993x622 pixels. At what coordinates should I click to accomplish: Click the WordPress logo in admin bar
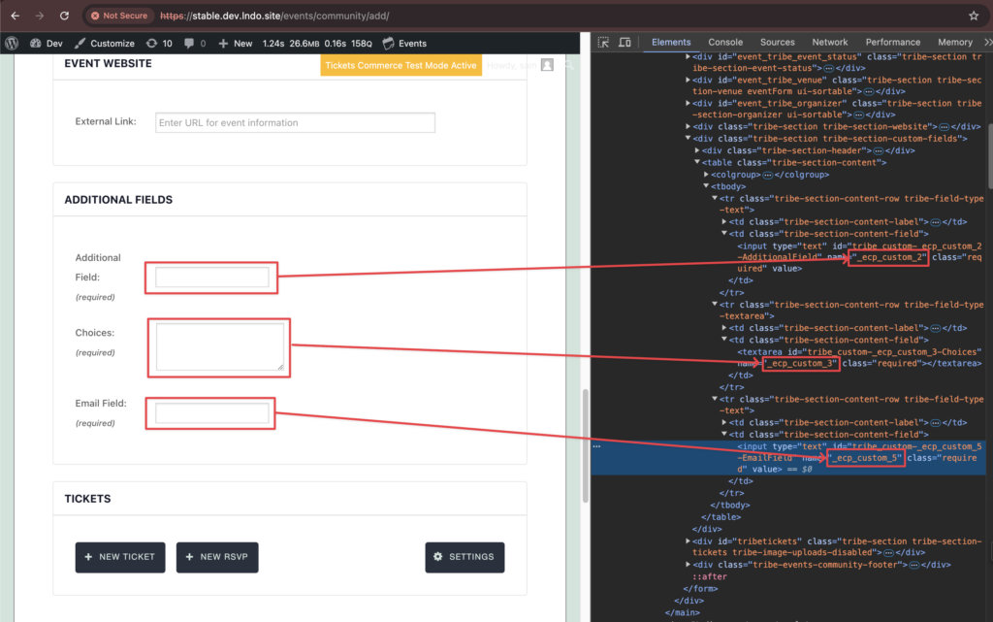click(x=12, y=43)
